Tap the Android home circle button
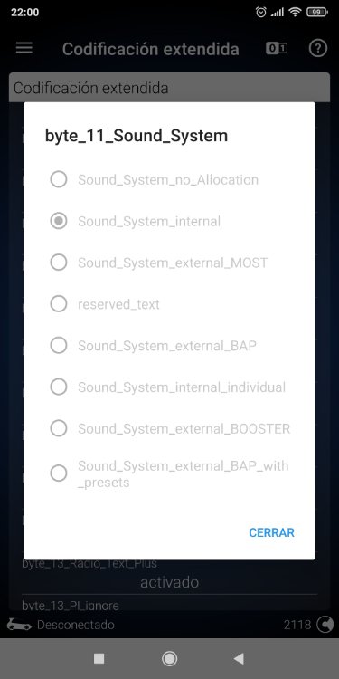The height and width of the screenshot is (679, 339). click(x=170, y=659)
